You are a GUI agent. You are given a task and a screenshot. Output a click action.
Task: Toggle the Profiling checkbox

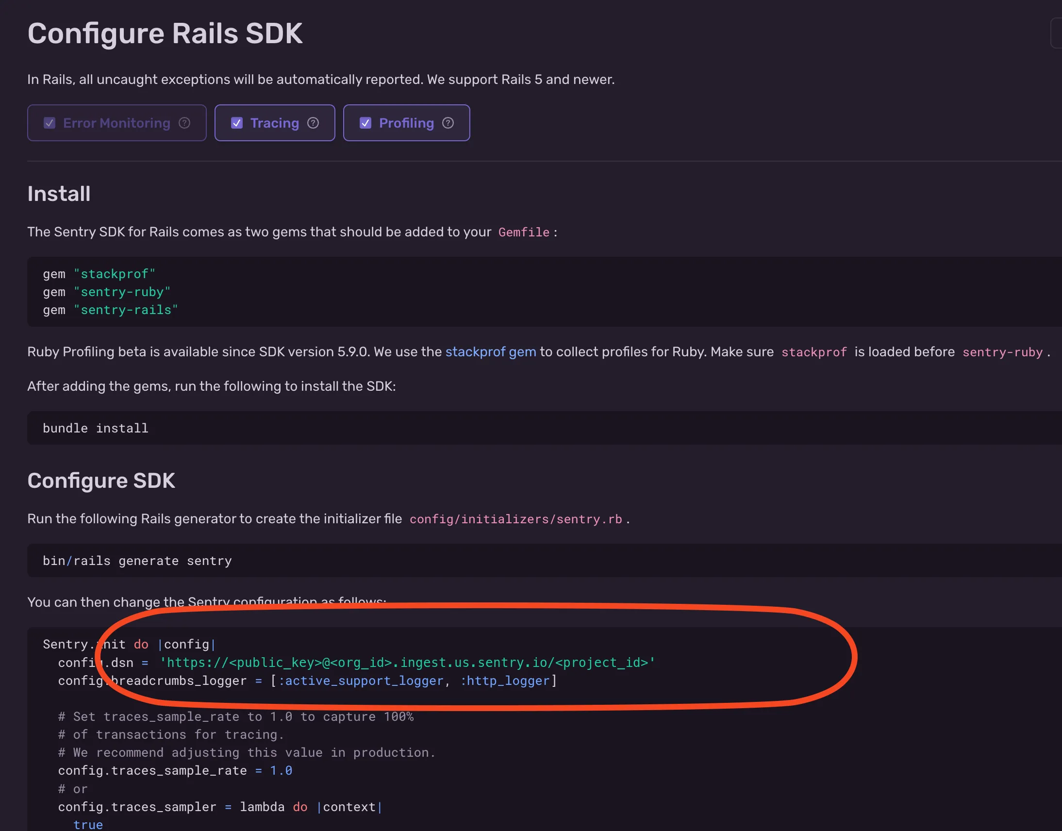click(365, 123)
